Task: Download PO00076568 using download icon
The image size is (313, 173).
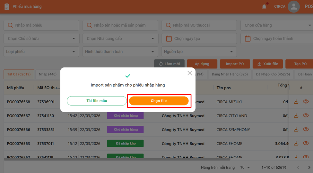Action: point(296,102)
